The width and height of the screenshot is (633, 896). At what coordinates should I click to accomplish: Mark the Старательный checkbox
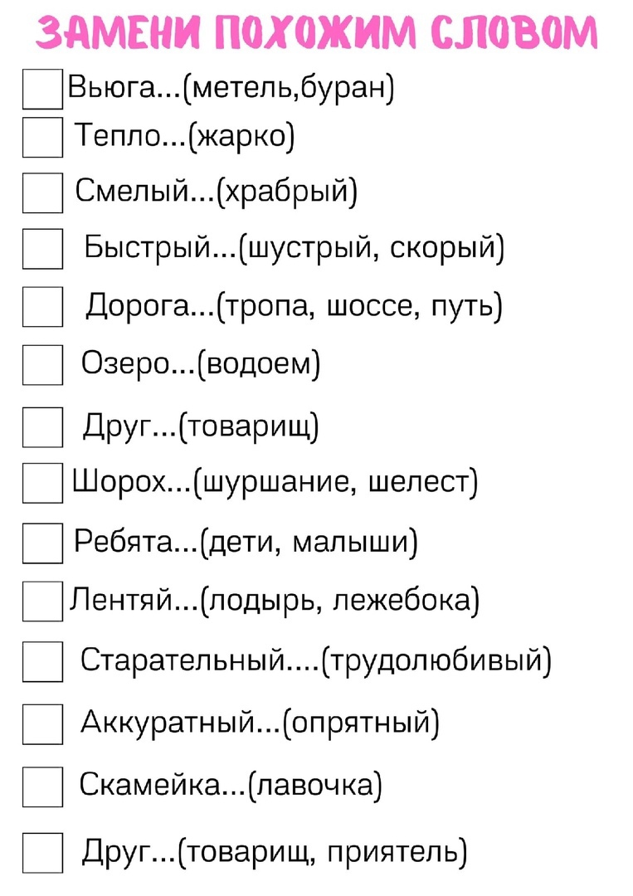pos(43,661)
